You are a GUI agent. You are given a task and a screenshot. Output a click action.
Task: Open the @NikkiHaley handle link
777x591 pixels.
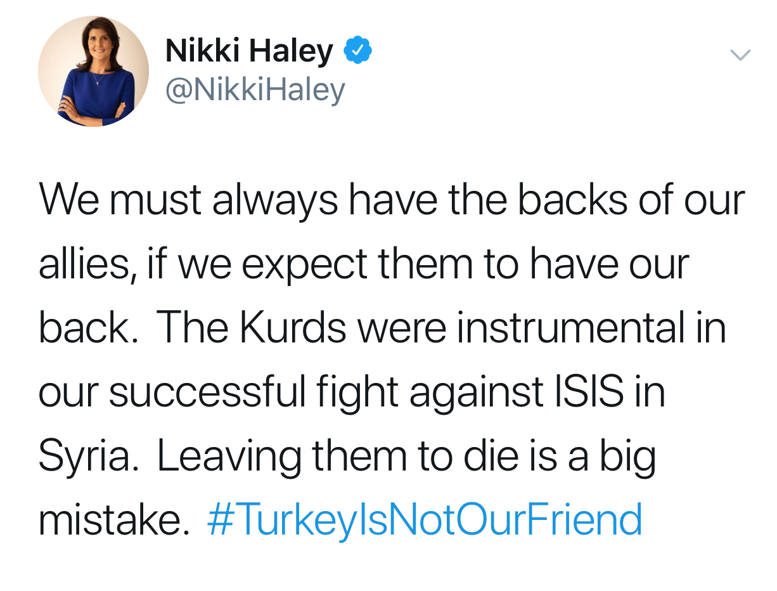coord(255,89)
